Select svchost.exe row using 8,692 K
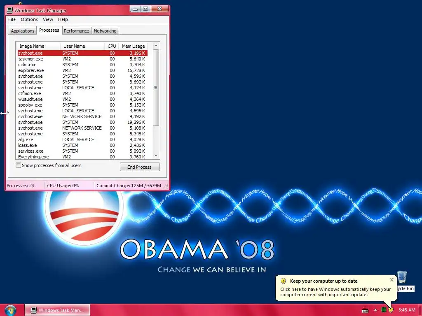The height and width of the screenshot is (316, 422). [x=82, y=82]
